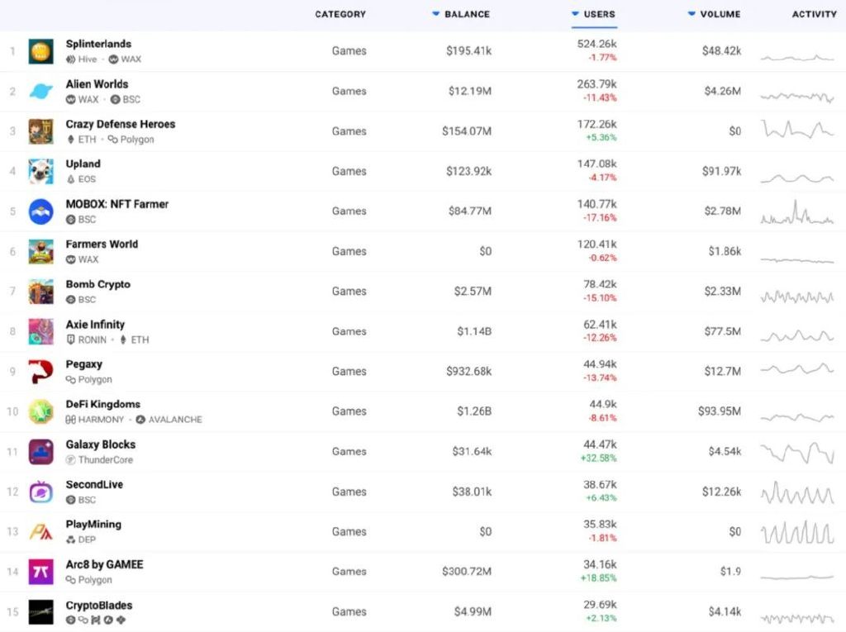The image size is (846, 632).
Task: Click the $93.95M volume value
Action: (x=720, y=411)
